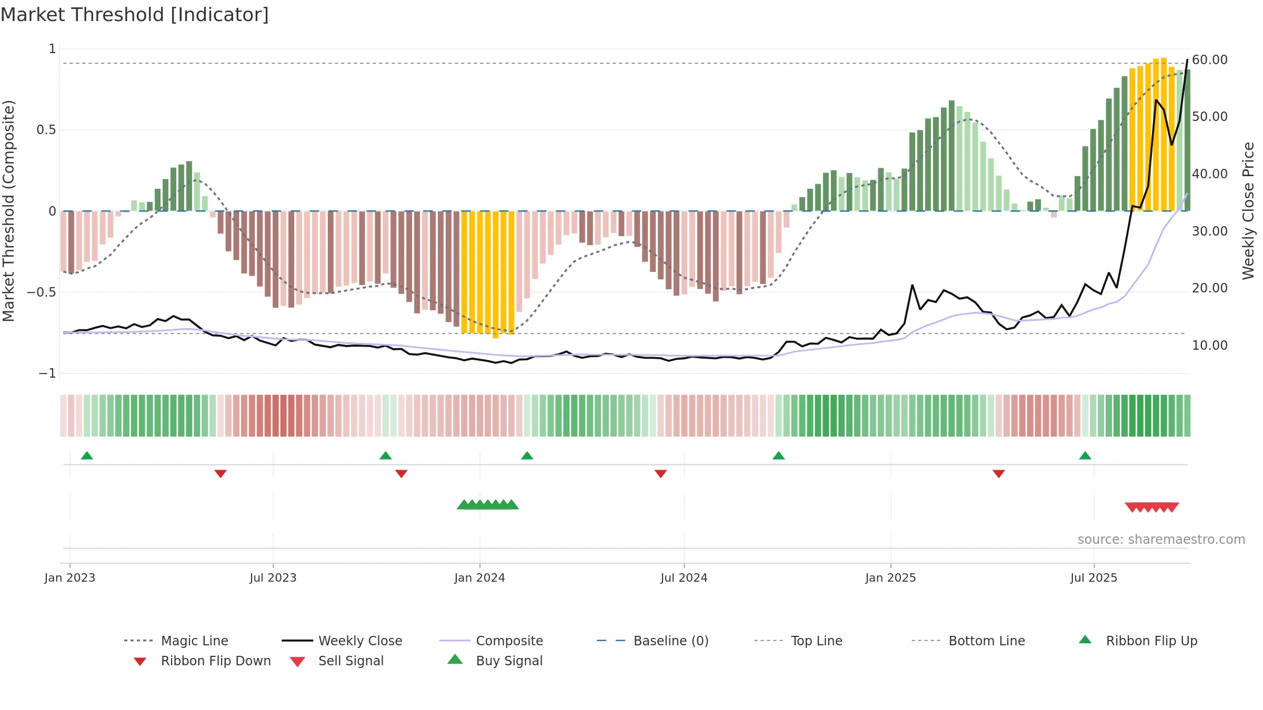Click the Jan 2024 x-axis label
1263x710 pixels.
tap(480, 577)
